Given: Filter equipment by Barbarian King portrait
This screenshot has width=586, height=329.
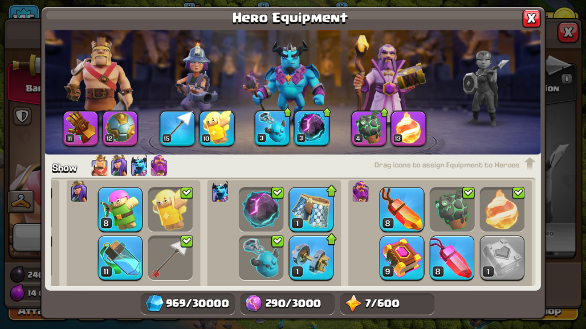Looking at the screenshot, I should [x=99, y=166].
